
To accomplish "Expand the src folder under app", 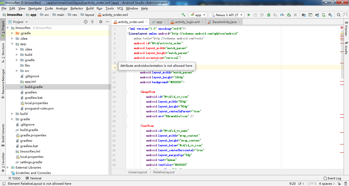I will pos(17,71).
